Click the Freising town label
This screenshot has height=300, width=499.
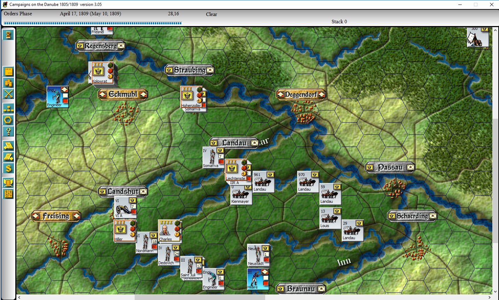(x=56, y=216)
